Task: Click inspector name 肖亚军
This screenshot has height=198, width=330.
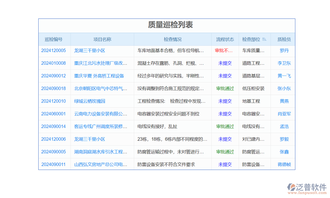Action: 284,114
